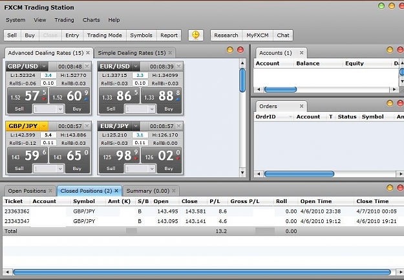This screenshot has width=404, height=280.
Task: Click yellow button of Closed Positions panel
Action: [x=390, y=188]
